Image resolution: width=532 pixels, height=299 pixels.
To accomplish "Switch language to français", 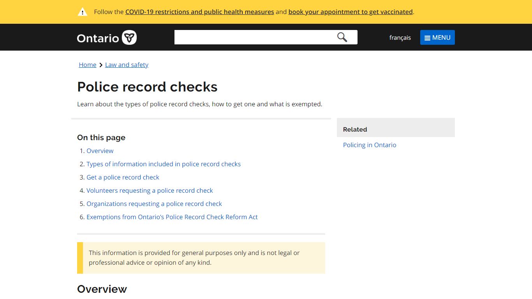I will click(x=400, y=38).
